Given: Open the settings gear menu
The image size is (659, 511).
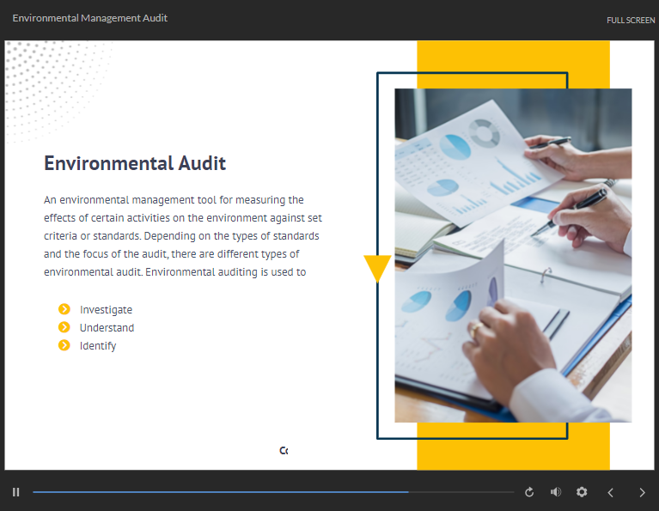Looking at the screenshot, I should [582, 492].
